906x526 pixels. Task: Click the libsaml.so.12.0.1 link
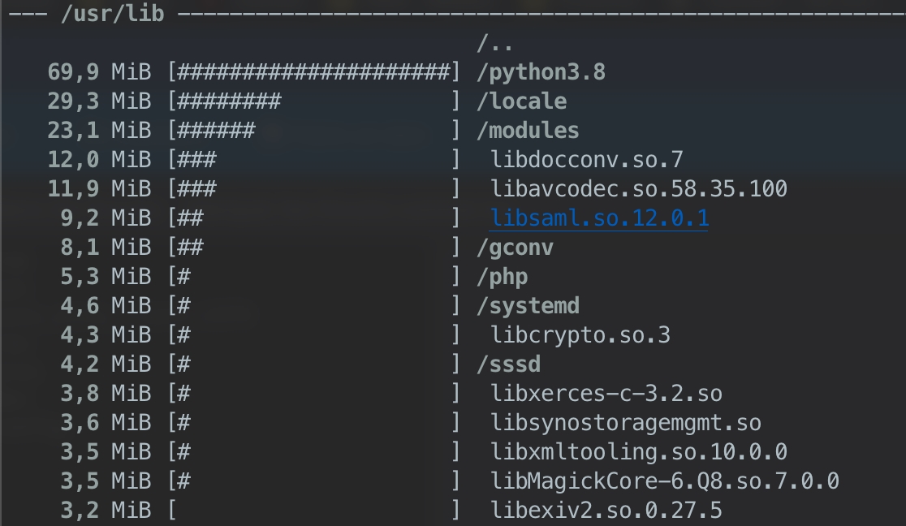(x=599, y=218)
